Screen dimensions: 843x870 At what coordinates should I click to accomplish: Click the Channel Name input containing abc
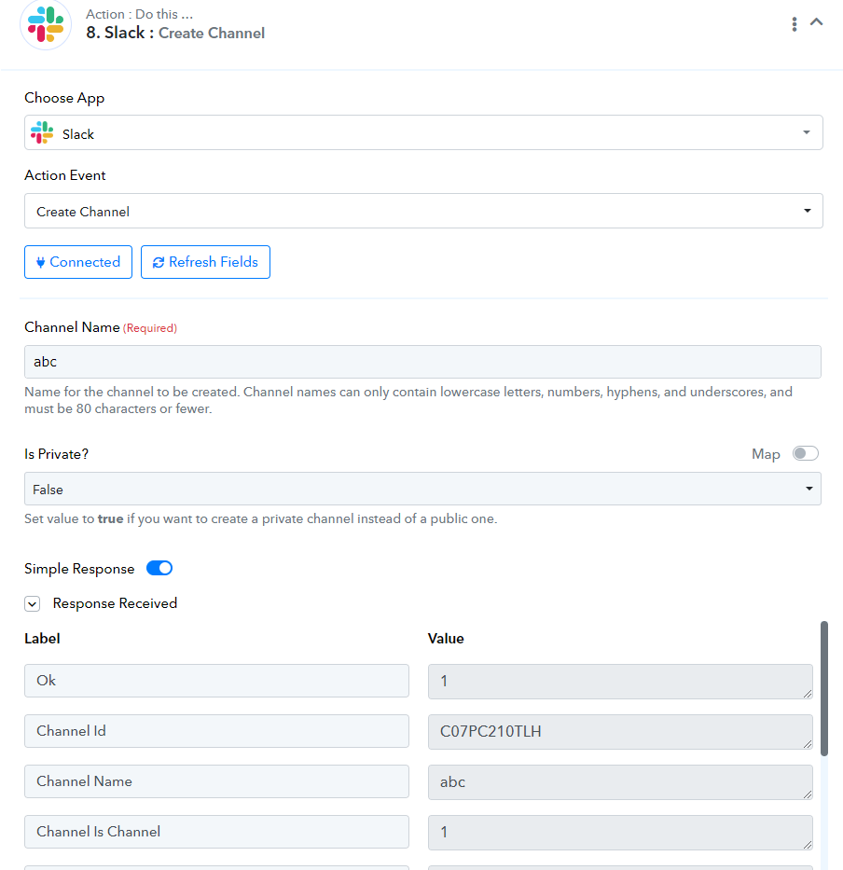[x=422, y=362]
